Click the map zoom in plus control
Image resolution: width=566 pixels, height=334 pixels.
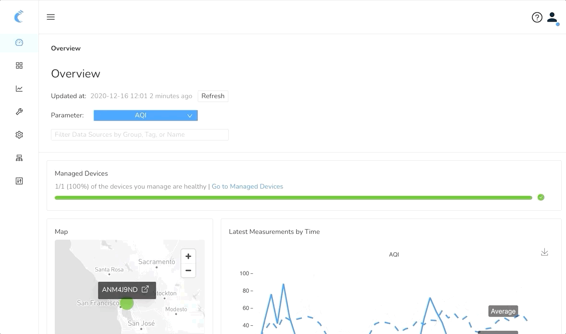[x=188, y=256]
